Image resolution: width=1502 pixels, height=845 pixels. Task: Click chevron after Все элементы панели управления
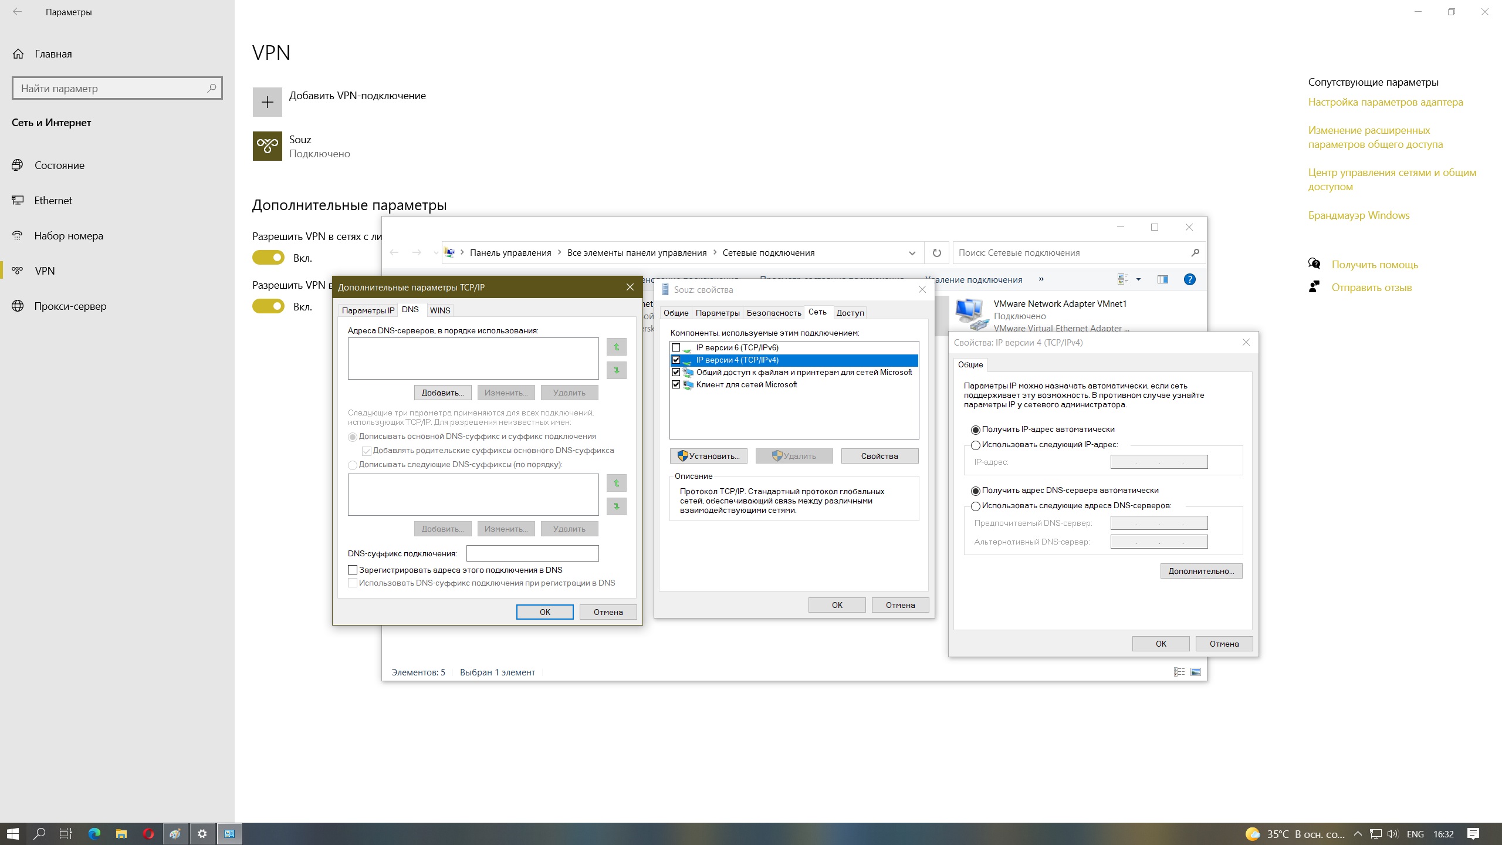[715, 253]
